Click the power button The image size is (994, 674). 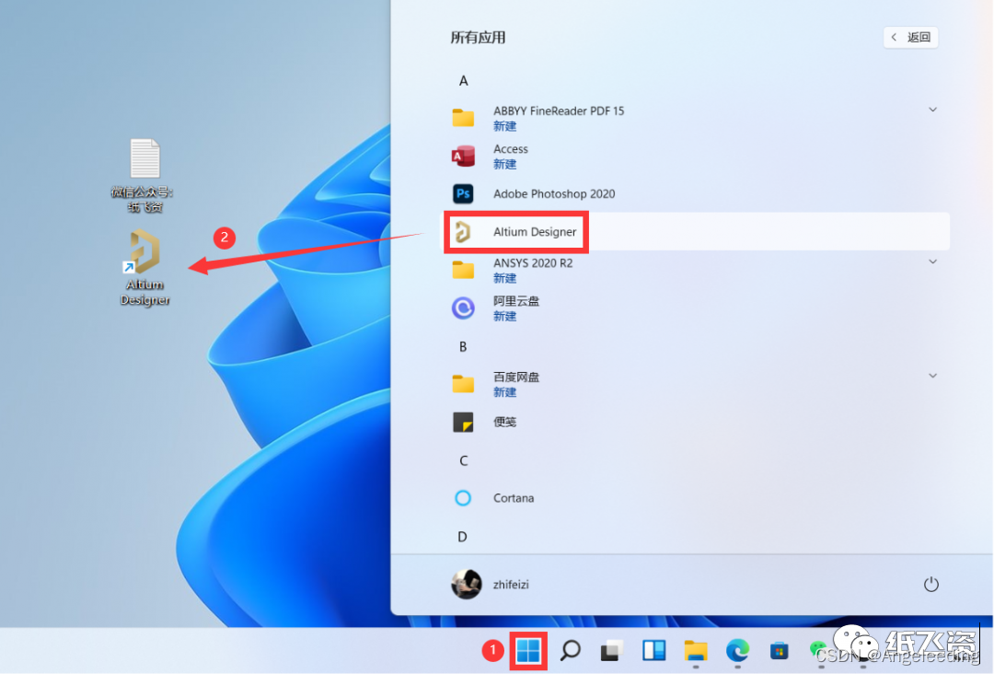pos(930,585)
